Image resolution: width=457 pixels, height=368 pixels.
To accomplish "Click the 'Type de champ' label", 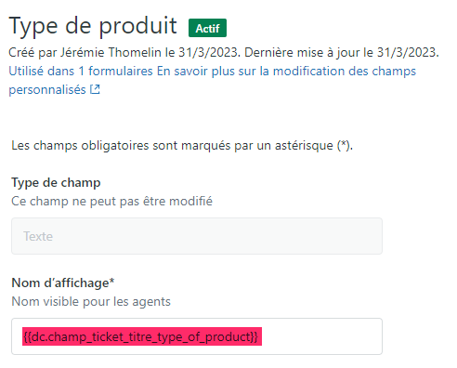I will pos(56,182).
